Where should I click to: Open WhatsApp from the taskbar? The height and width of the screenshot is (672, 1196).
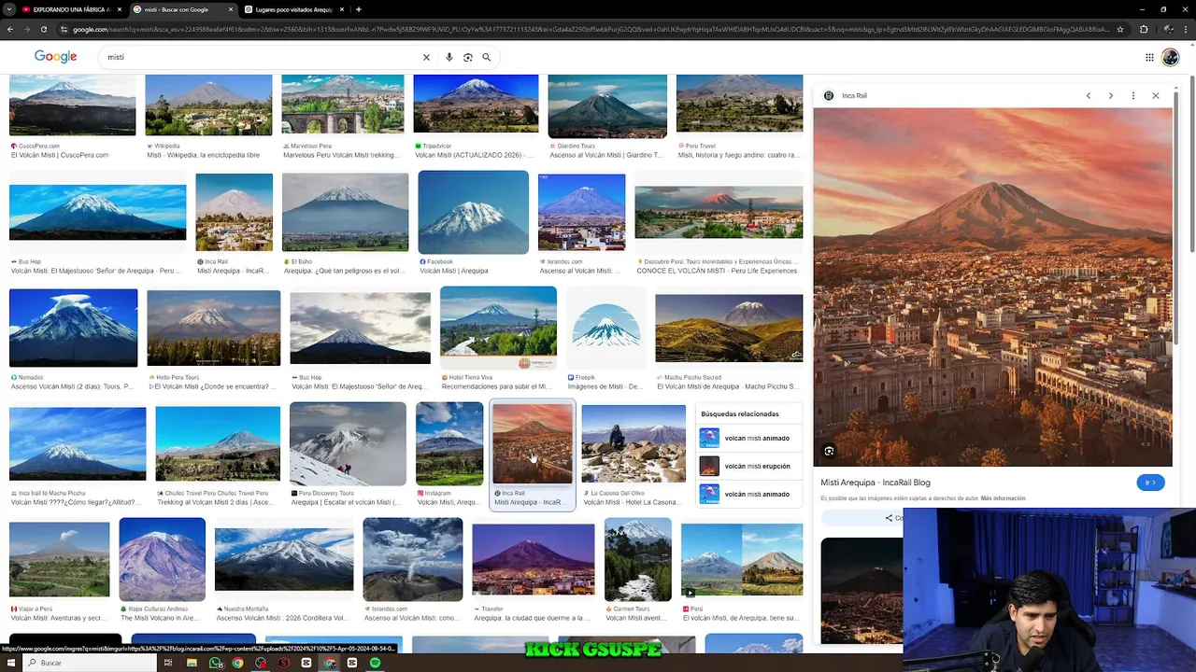pyautogui.click(x=216, y=663)
